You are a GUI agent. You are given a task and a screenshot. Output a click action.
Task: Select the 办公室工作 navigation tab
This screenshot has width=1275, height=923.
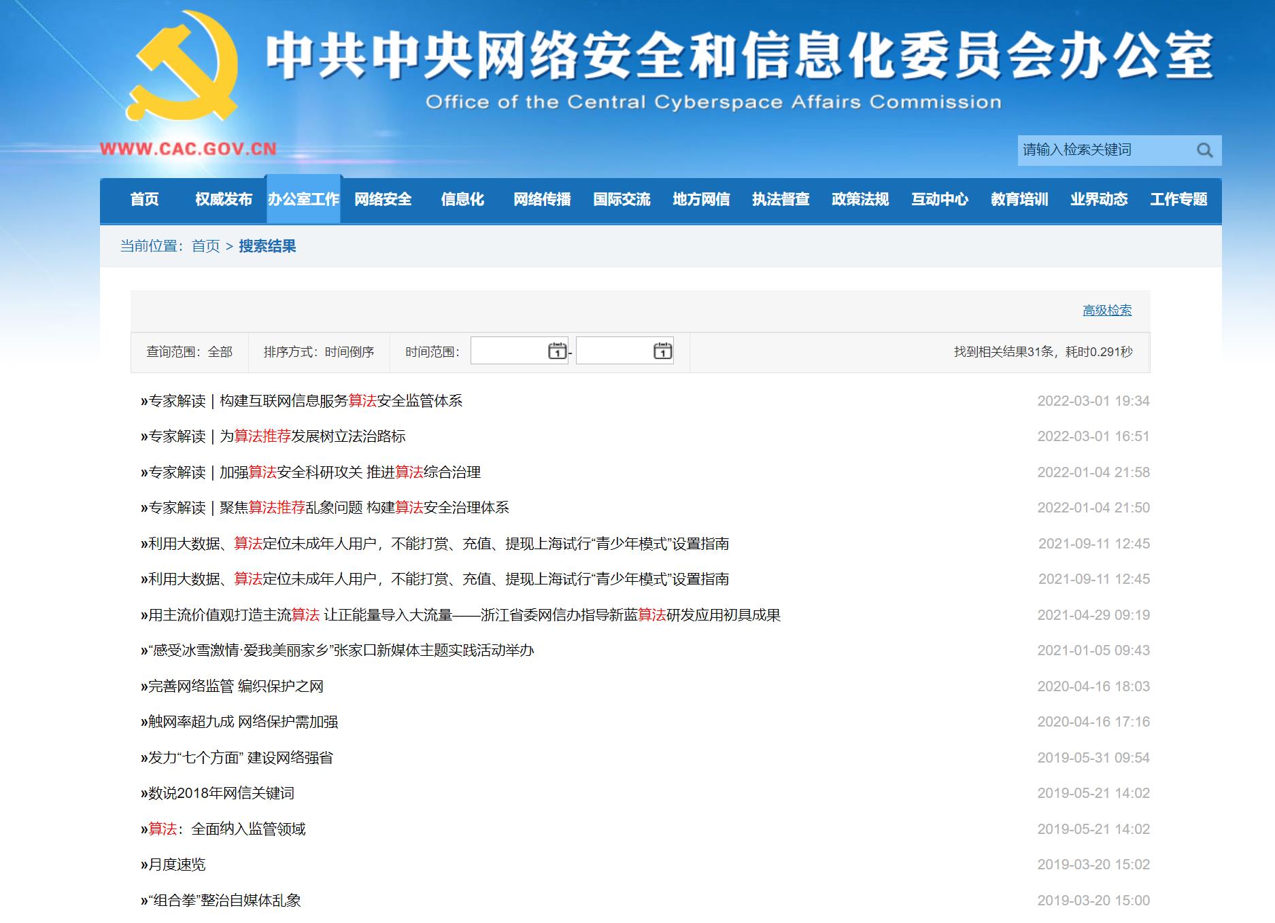pyautogui.click(x=303, y=199)
